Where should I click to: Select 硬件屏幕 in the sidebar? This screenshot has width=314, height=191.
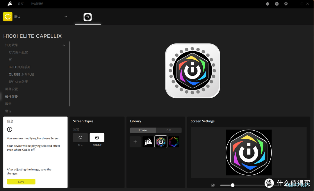[x=11, y=97]
